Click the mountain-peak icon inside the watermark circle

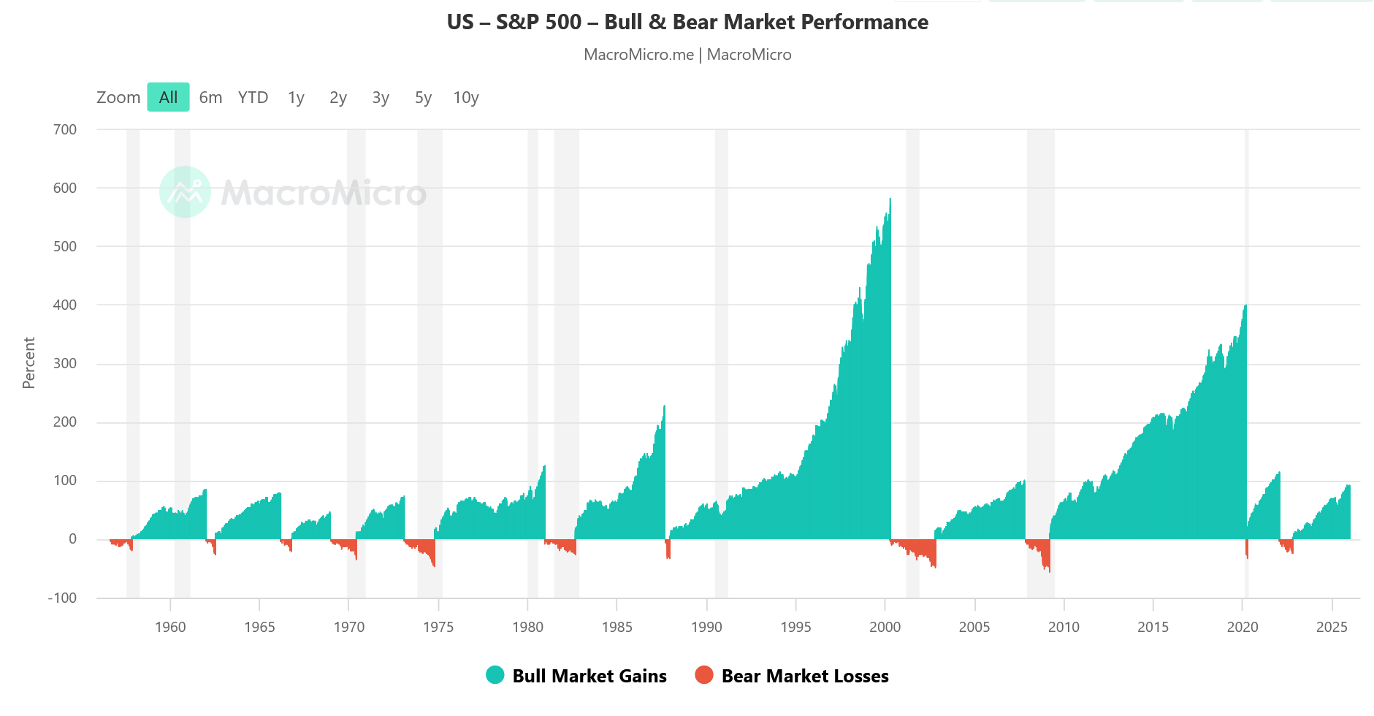click(185, 191)
